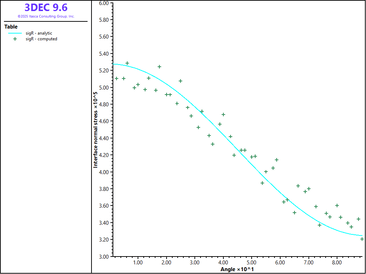Click the 4.00 tick label on the vertical axis

[104, 172]
